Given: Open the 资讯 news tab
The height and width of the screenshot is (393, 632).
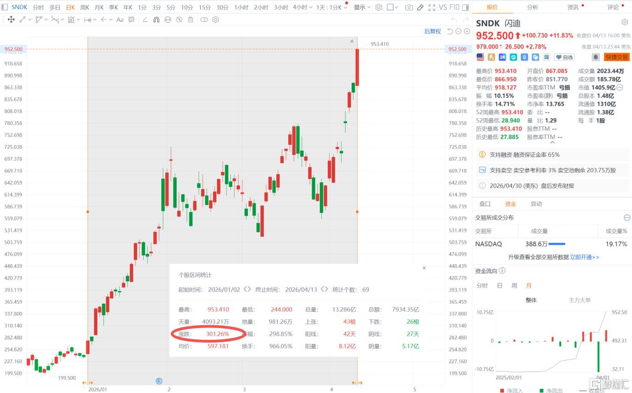Looking at the screenshot, I should click(x=573, y=7).
